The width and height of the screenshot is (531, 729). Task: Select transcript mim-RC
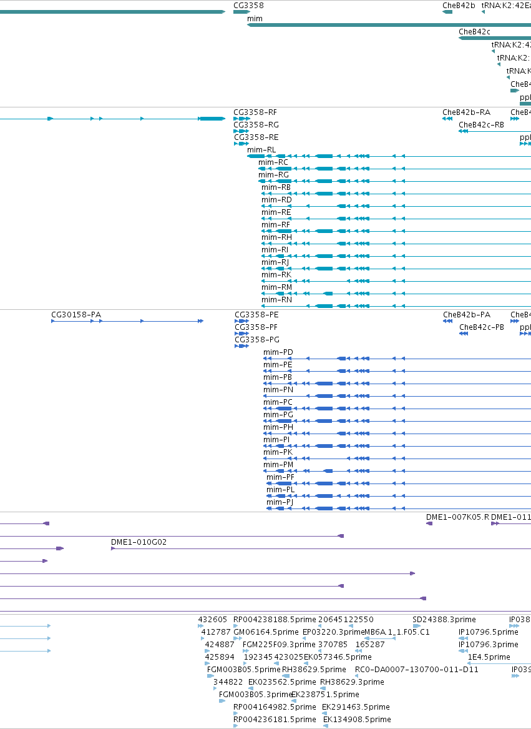coord(273,162)
